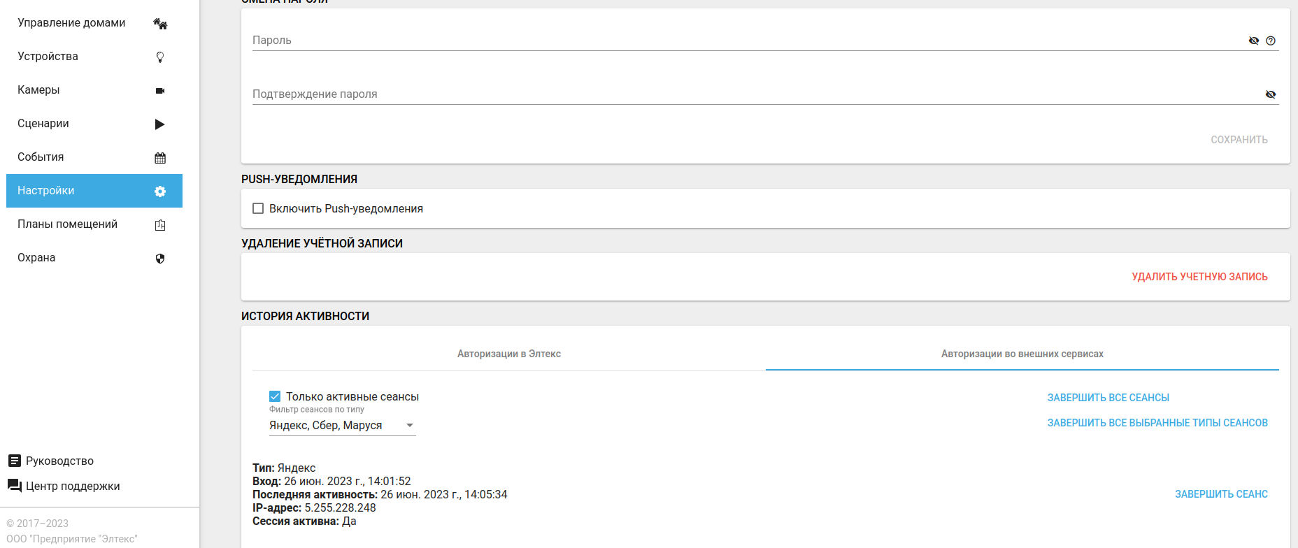Click the events calendar icon
The height and width of the screenshot is (548, 1298).
click(x=160, y=158)
